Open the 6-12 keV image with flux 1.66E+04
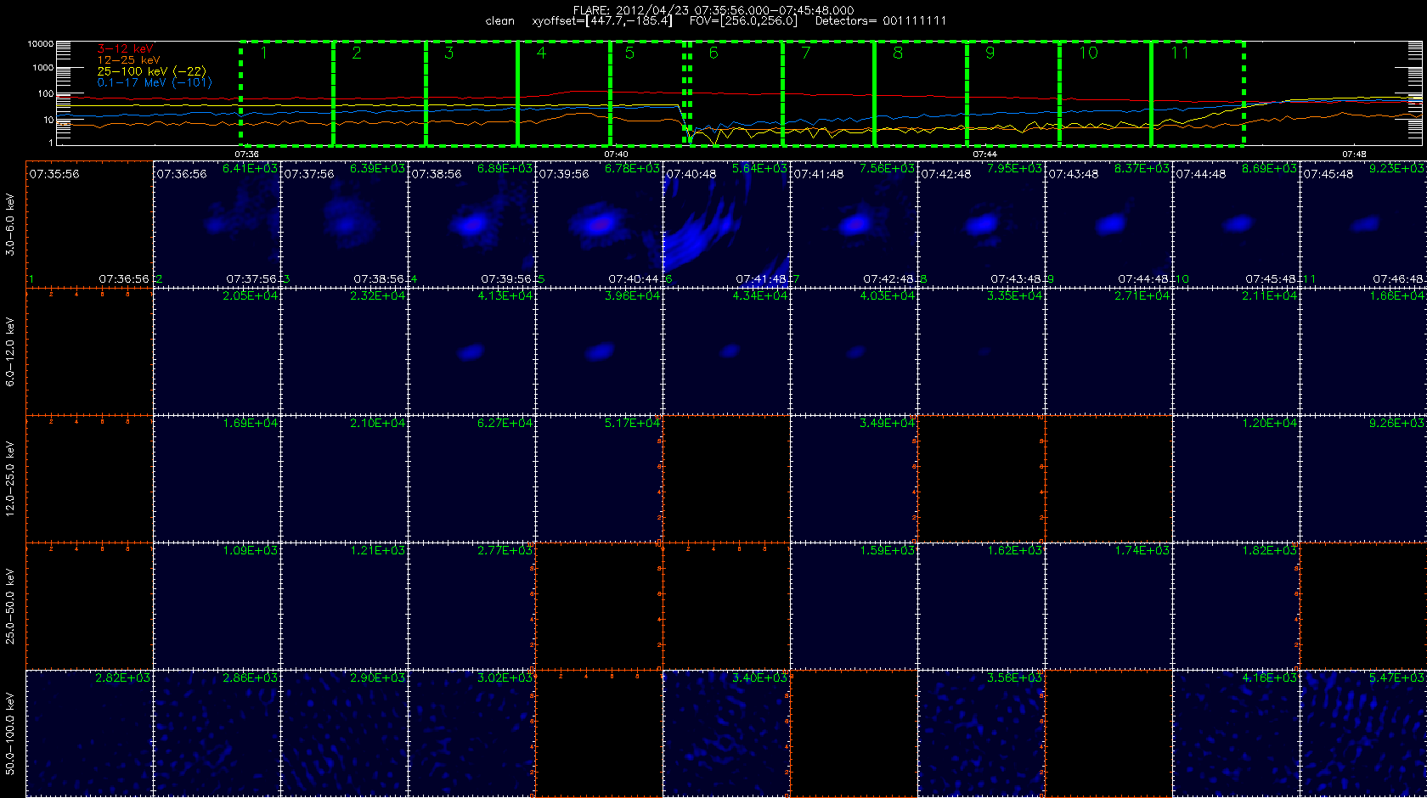The image size is (1427, 798). 1363,351
